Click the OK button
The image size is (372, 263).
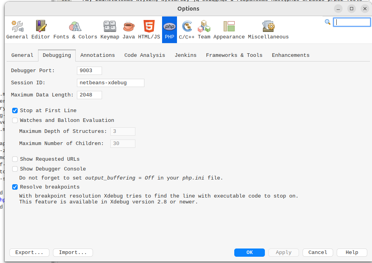click(x=250, y=252)
